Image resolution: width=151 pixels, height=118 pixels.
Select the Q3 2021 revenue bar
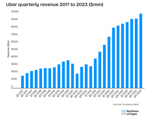[x=100, y=70]
